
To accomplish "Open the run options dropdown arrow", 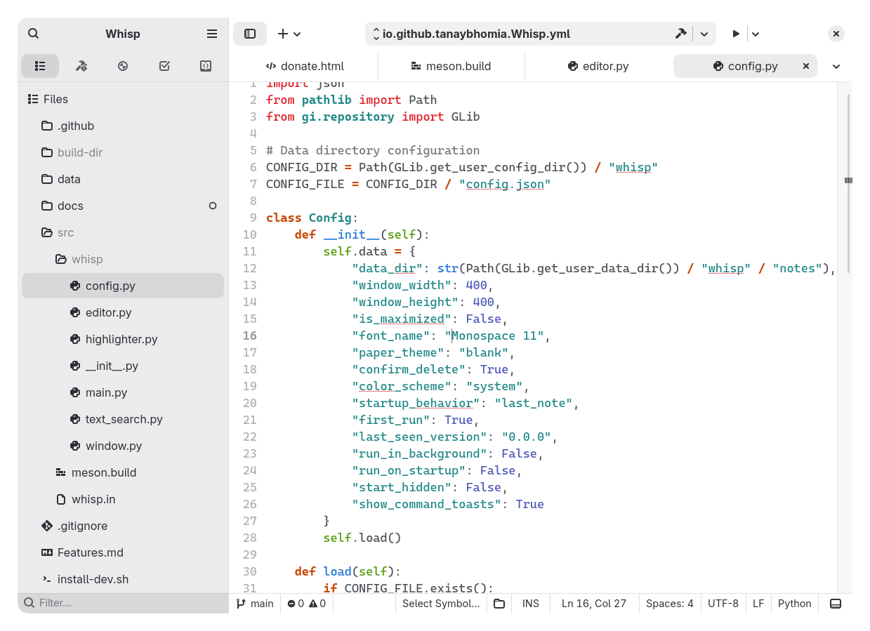I will [756, 34].
